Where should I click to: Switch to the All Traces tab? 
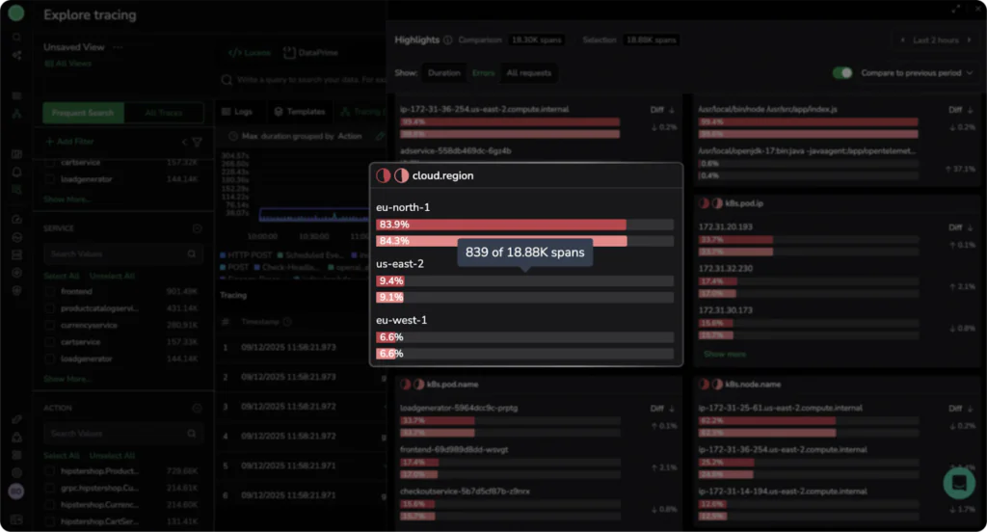point(164,113)
